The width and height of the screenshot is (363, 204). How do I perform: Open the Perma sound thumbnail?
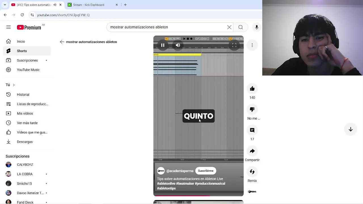pyautogui.click(x=252, y=192)
